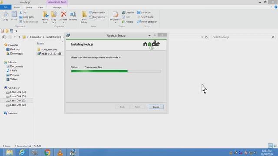This screenshot has height=156, width=278.
Task: Open the Copy to dropdown
Action: [54, 21]
